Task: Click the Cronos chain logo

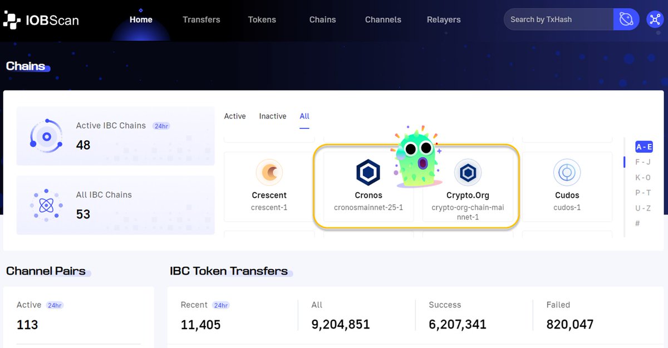Action: pos(368,173)
